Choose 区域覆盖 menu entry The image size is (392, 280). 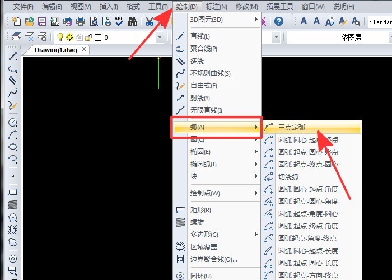[x=217, y=247]
